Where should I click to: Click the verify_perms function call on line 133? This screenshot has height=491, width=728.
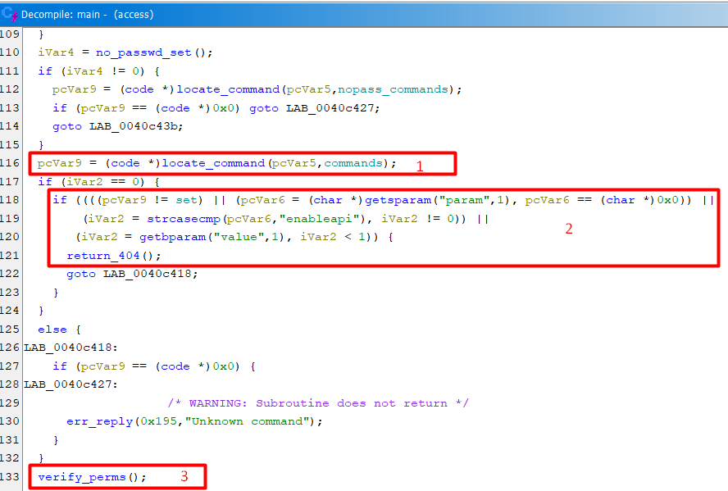pyautogui.click(x=82, y=477)
